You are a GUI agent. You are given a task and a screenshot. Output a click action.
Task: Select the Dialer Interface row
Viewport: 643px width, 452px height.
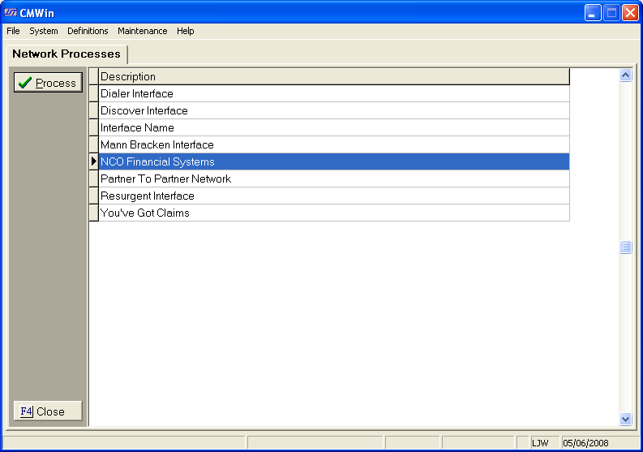[333, 93]
